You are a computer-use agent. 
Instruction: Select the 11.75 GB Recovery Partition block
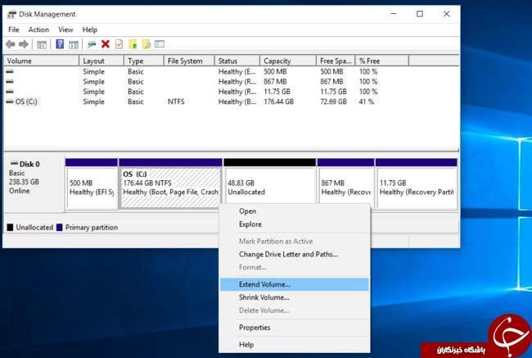point(417,184)
